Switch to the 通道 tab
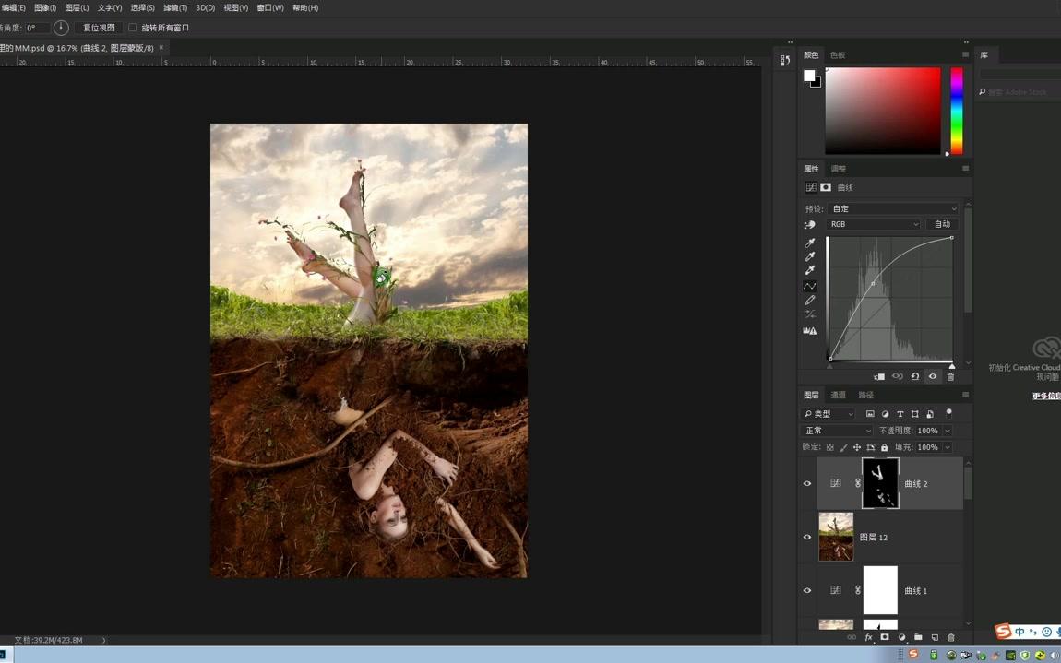Image resolution: width=1061 pixels, height=663 pixels. pyautogui.click(x=838, y=395)
